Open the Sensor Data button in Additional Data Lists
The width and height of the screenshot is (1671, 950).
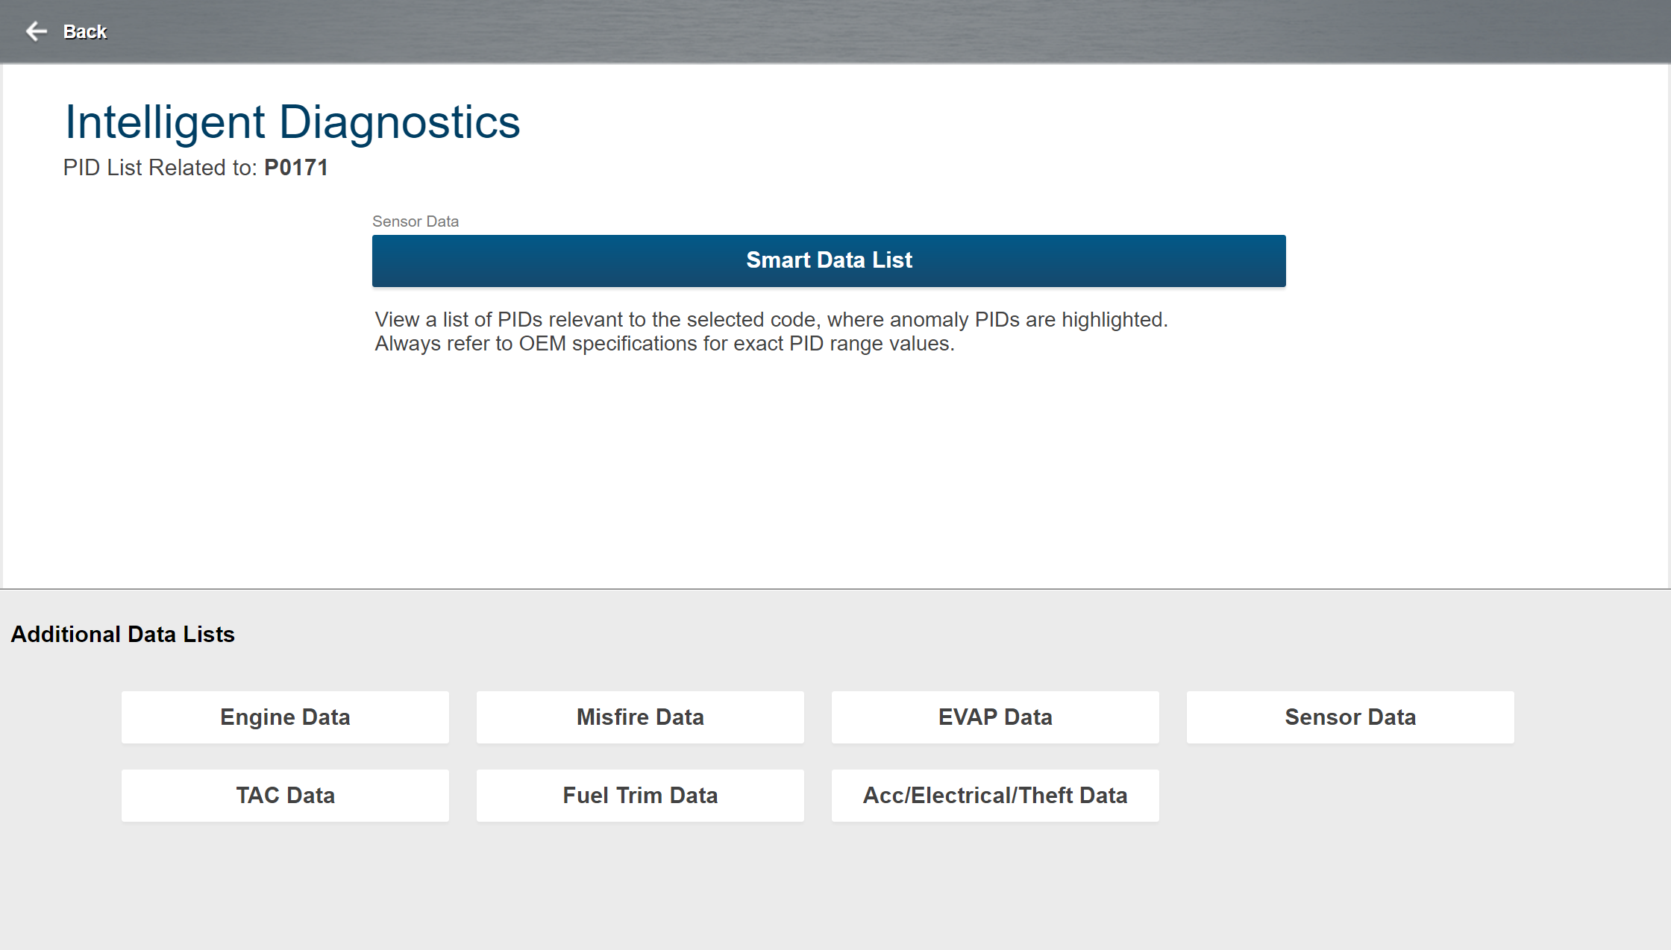(x=1350, y=717)
